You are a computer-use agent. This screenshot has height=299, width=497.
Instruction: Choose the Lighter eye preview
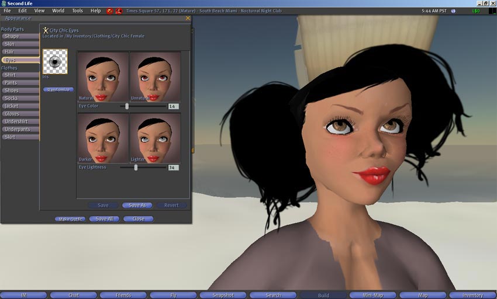pyautogui.click(x=155, y=138)
